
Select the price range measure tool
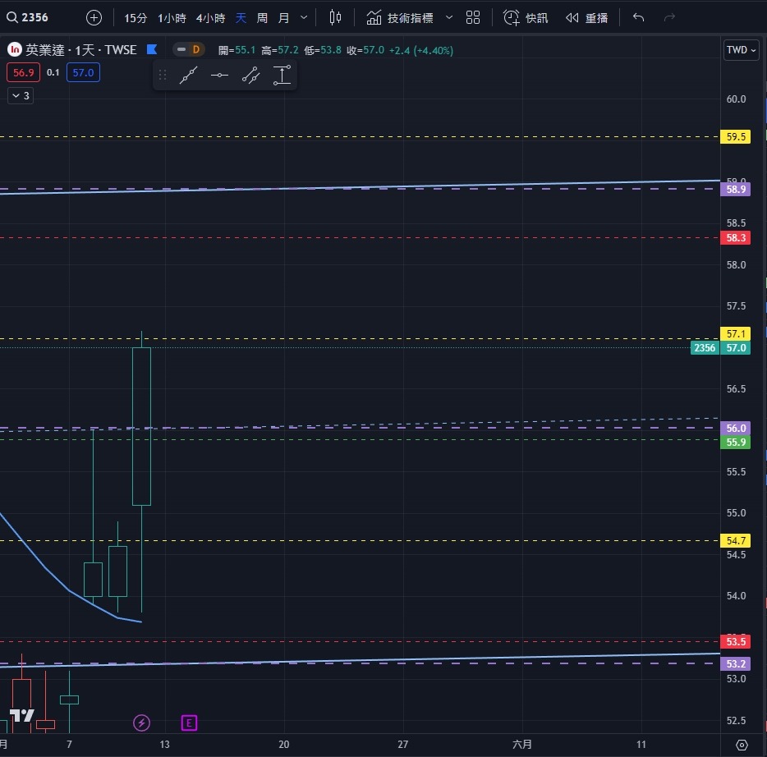coord(282,76)
